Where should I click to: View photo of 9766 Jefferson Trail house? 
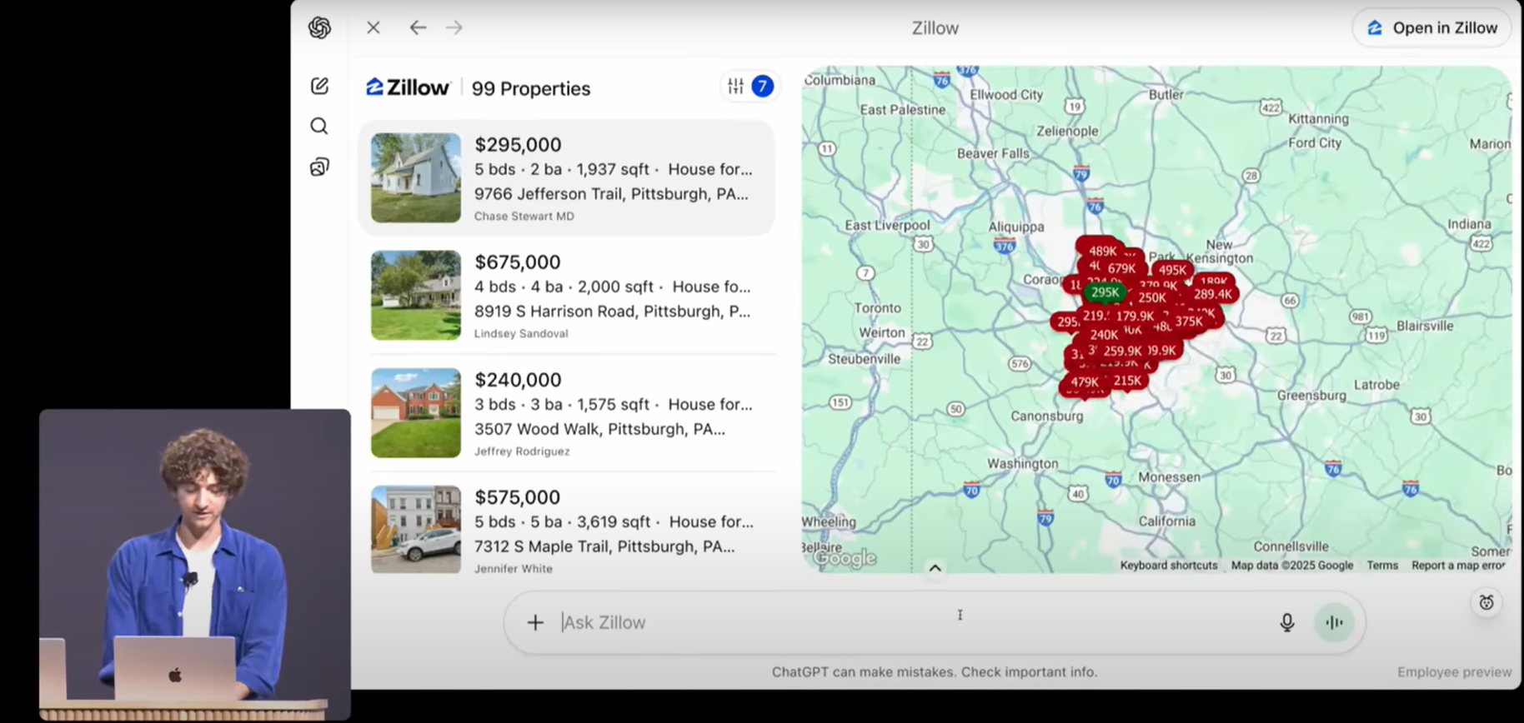coord(416,177)
